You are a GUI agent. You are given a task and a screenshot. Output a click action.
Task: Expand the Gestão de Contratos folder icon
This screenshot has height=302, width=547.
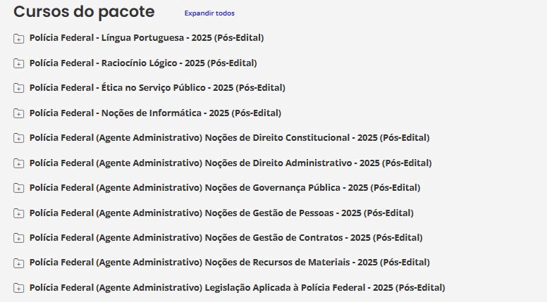click(x=18, y=238)
